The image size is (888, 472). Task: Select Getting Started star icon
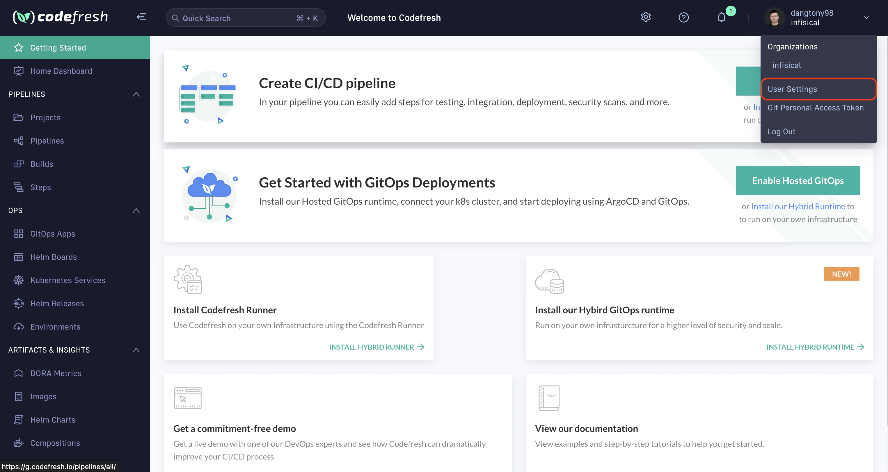point(19,47)
